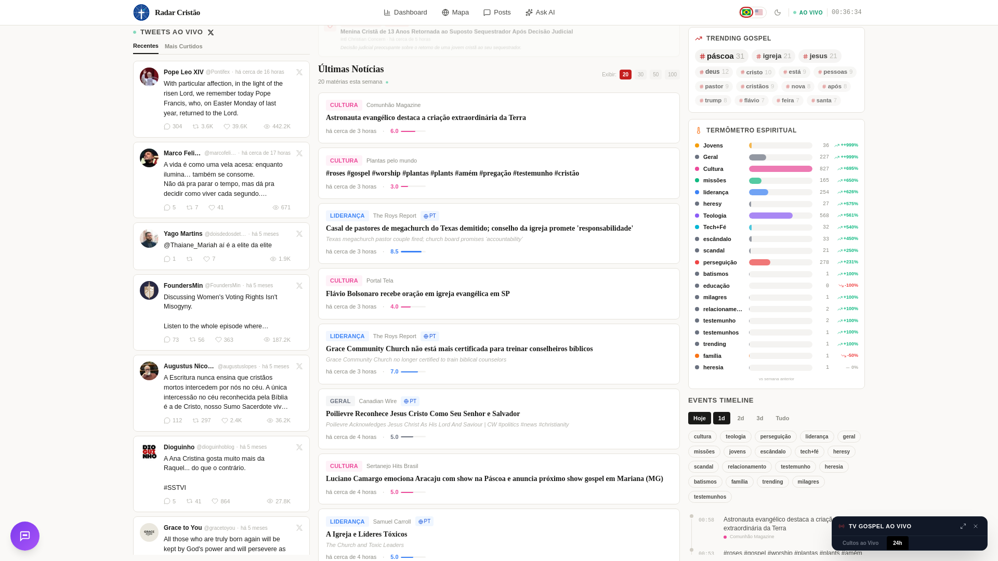Open the Ask AI sparkle menu item
The image size is (998, 561).
pos(540,12)
